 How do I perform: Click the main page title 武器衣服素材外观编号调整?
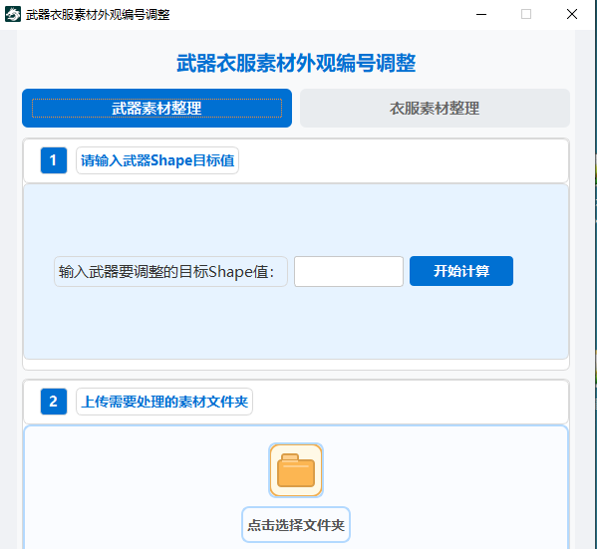pos(296,63)
